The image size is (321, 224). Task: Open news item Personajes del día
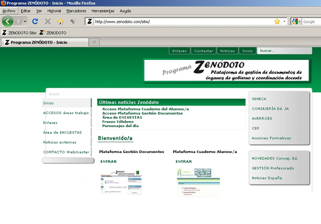(x=120, y=126)
